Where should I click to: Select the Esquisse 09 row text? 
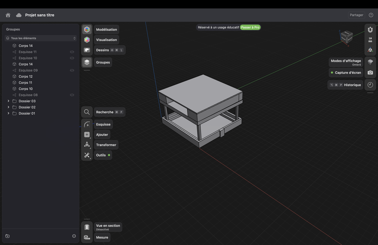(x=28, y=70)
